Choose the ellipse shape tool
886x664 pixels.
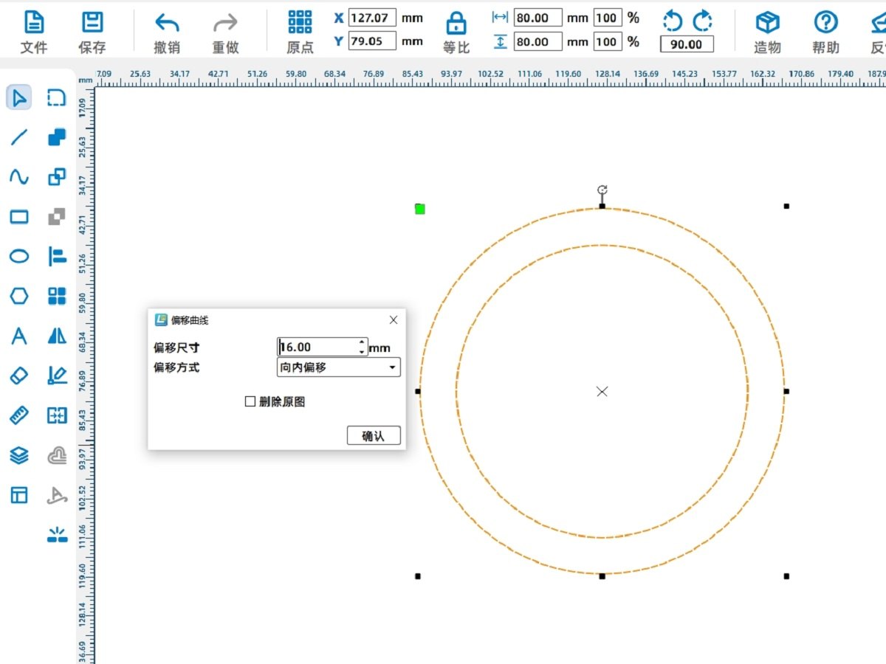(19, 256)
